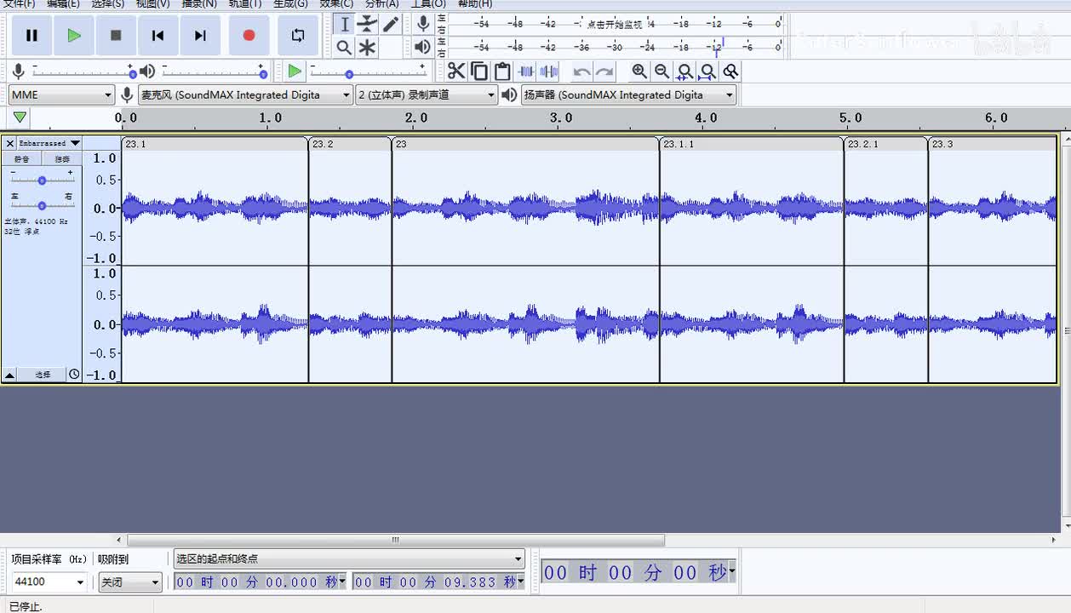
Task: Open the 麦克风 recording device dropdown
Action: pyautogui.click(x=245, y=95)
